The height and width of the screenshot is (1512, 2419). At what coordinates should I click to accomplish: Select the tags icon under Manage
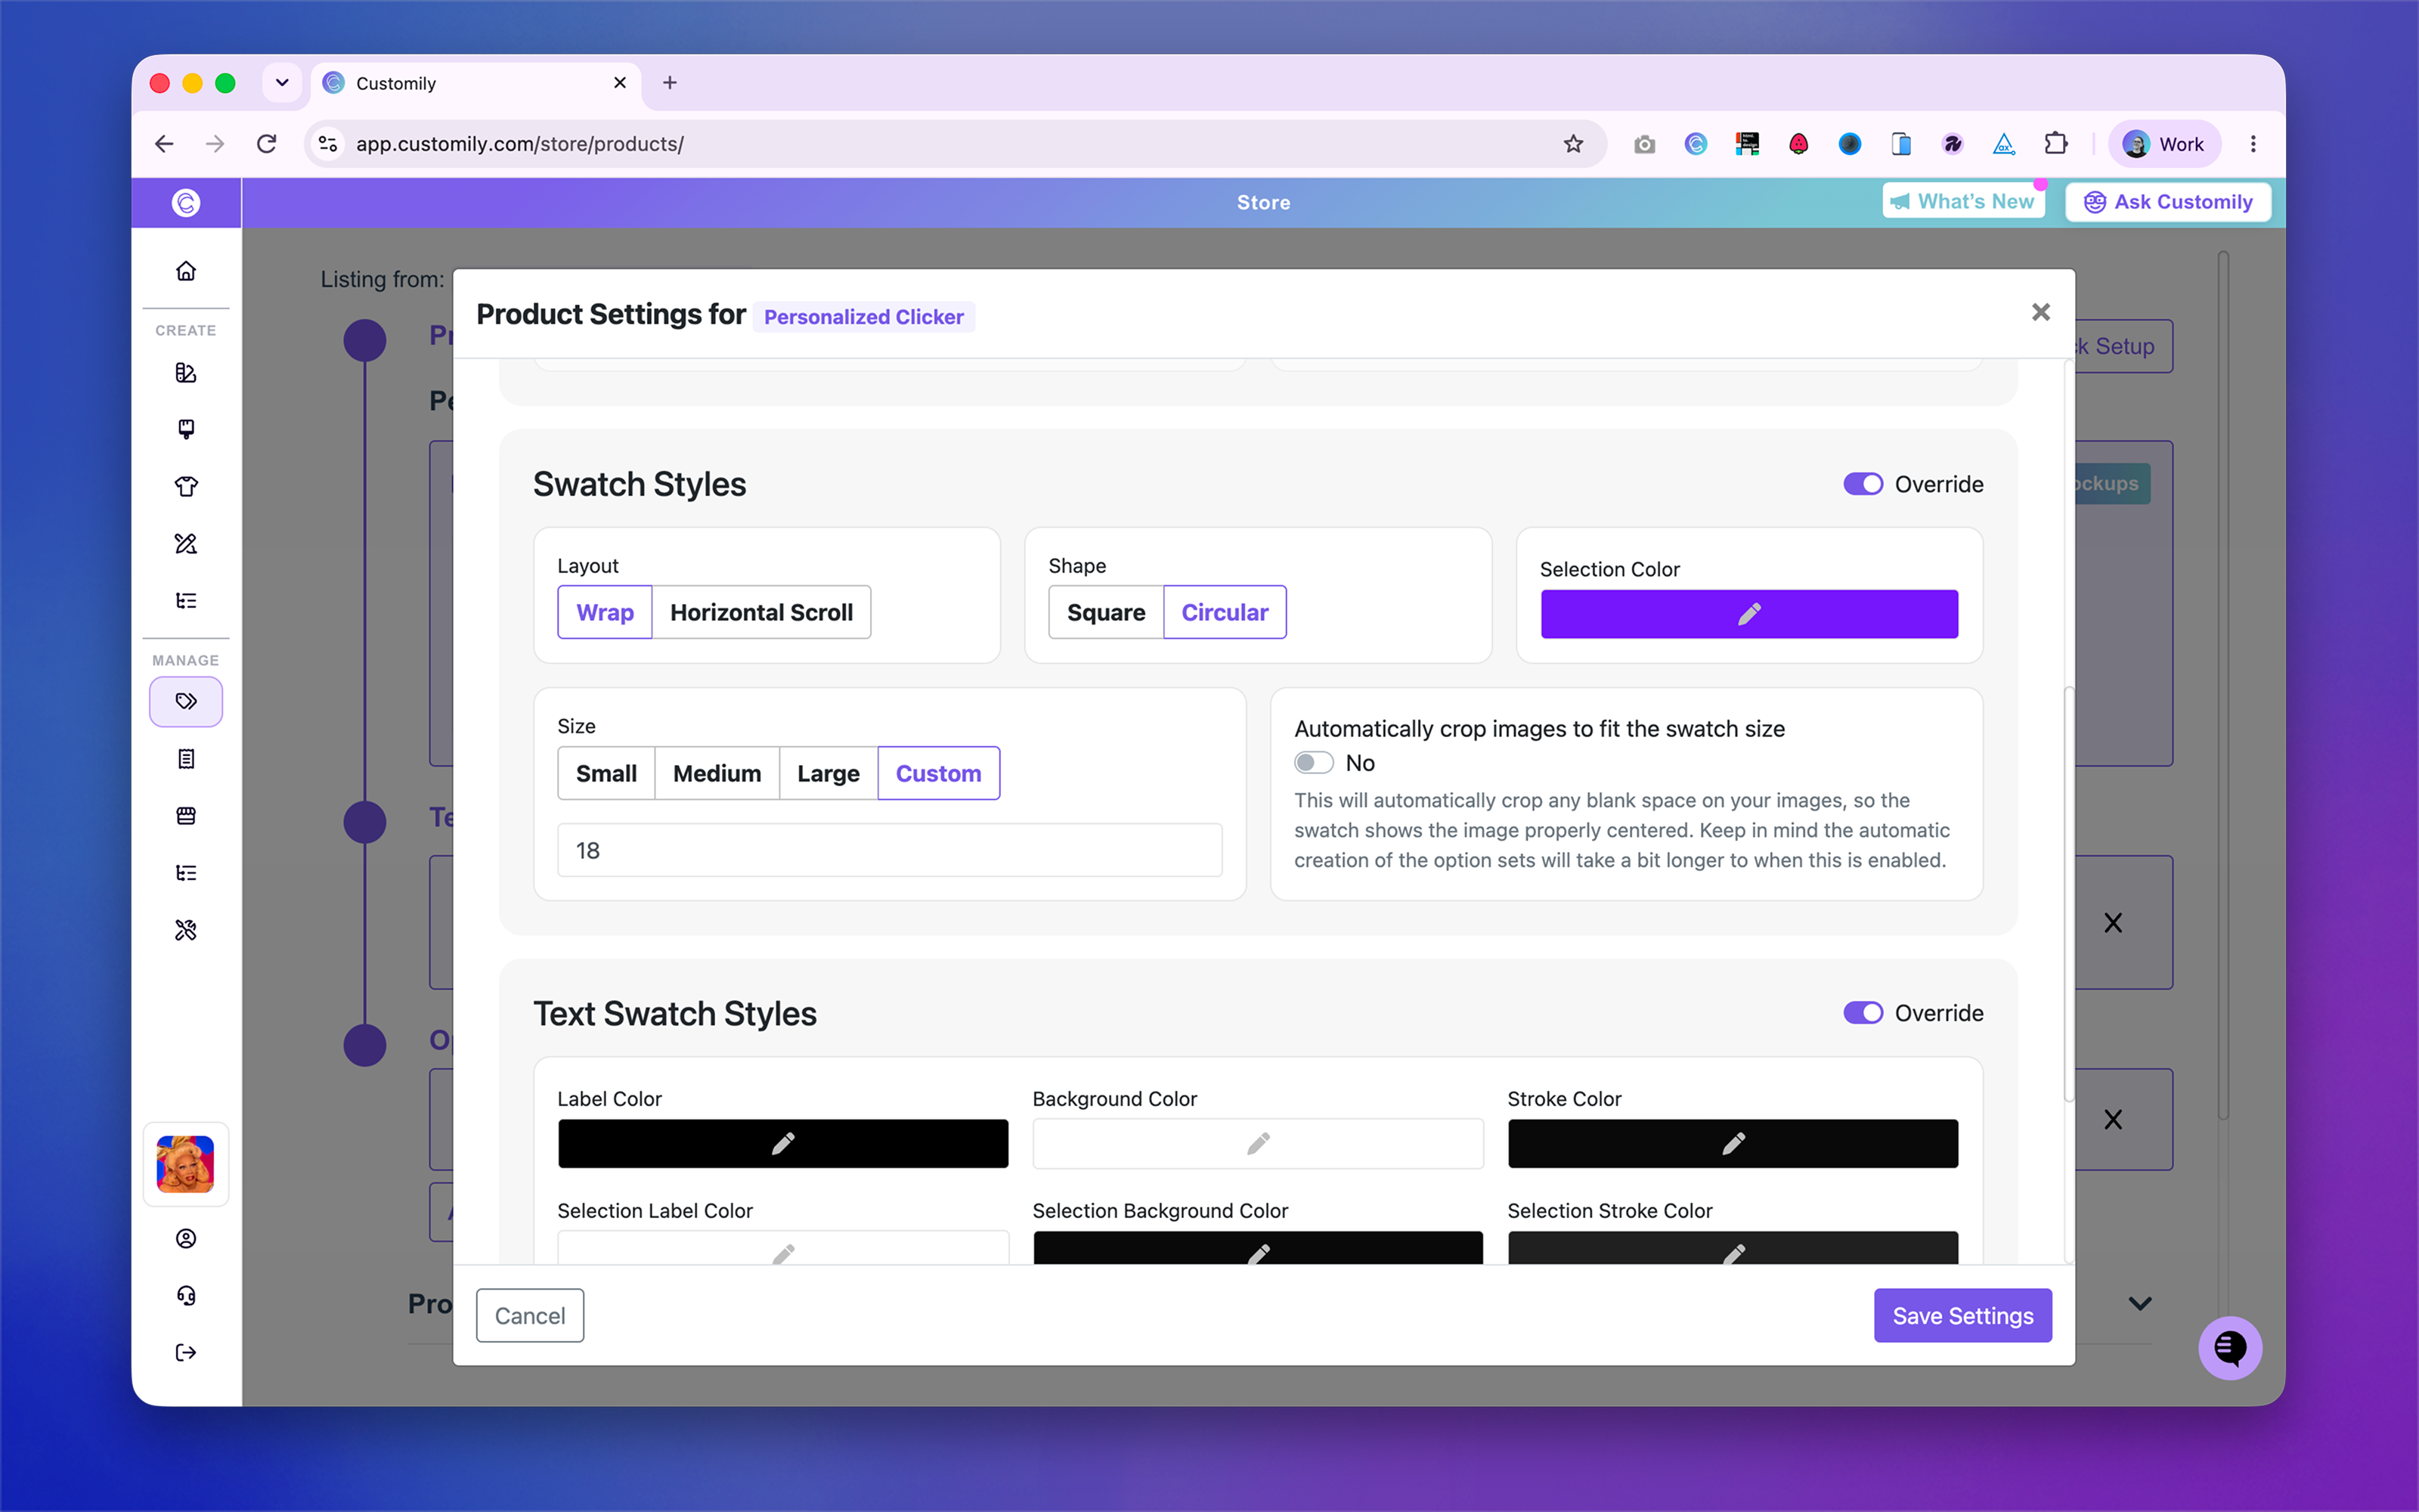(x=186, y=701)
